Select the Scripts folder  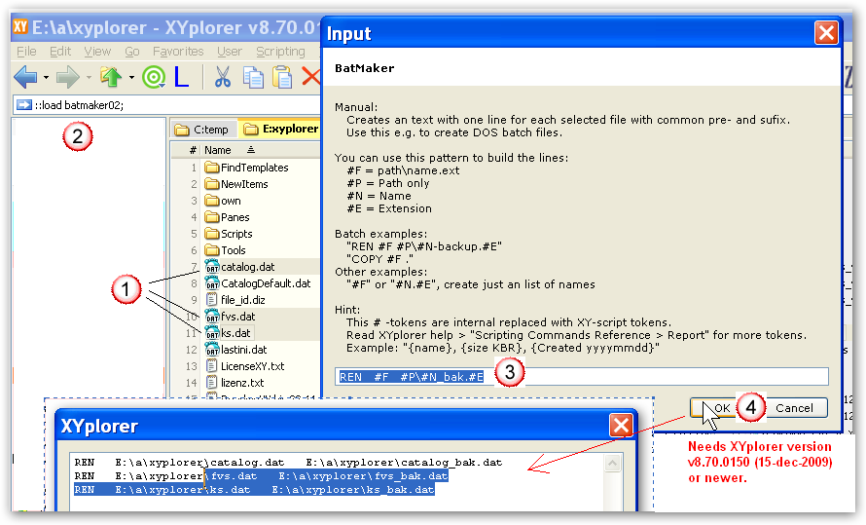pyautogui.click(x=229, y=234)
